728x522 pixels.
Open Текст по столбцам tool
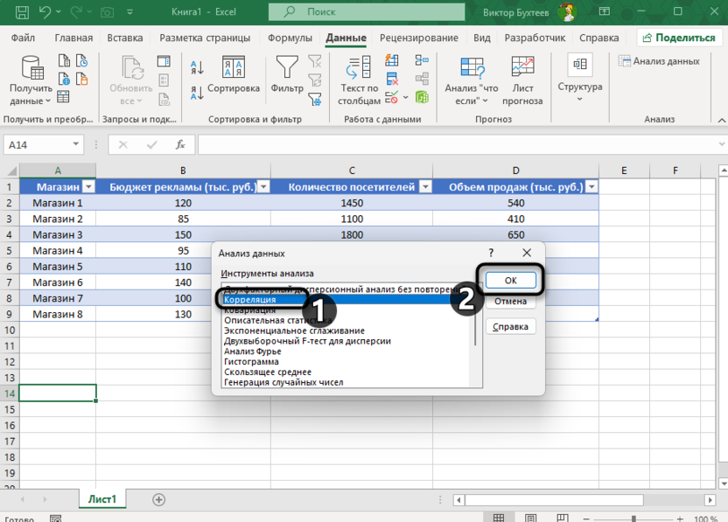tap(359, 68)
